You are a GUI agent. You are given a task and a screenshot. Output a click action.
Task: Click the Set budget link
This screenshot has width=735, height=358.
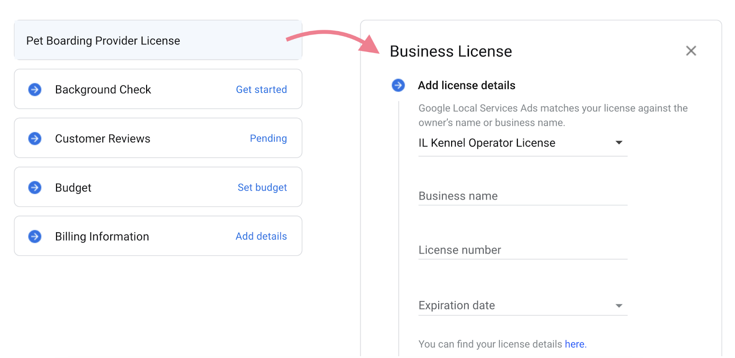(262, 187)
